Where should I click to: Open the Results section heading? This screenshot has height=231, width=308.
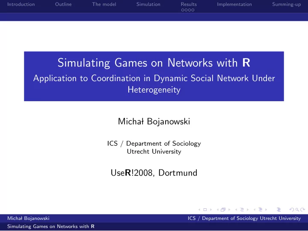[x=189, y=4]
